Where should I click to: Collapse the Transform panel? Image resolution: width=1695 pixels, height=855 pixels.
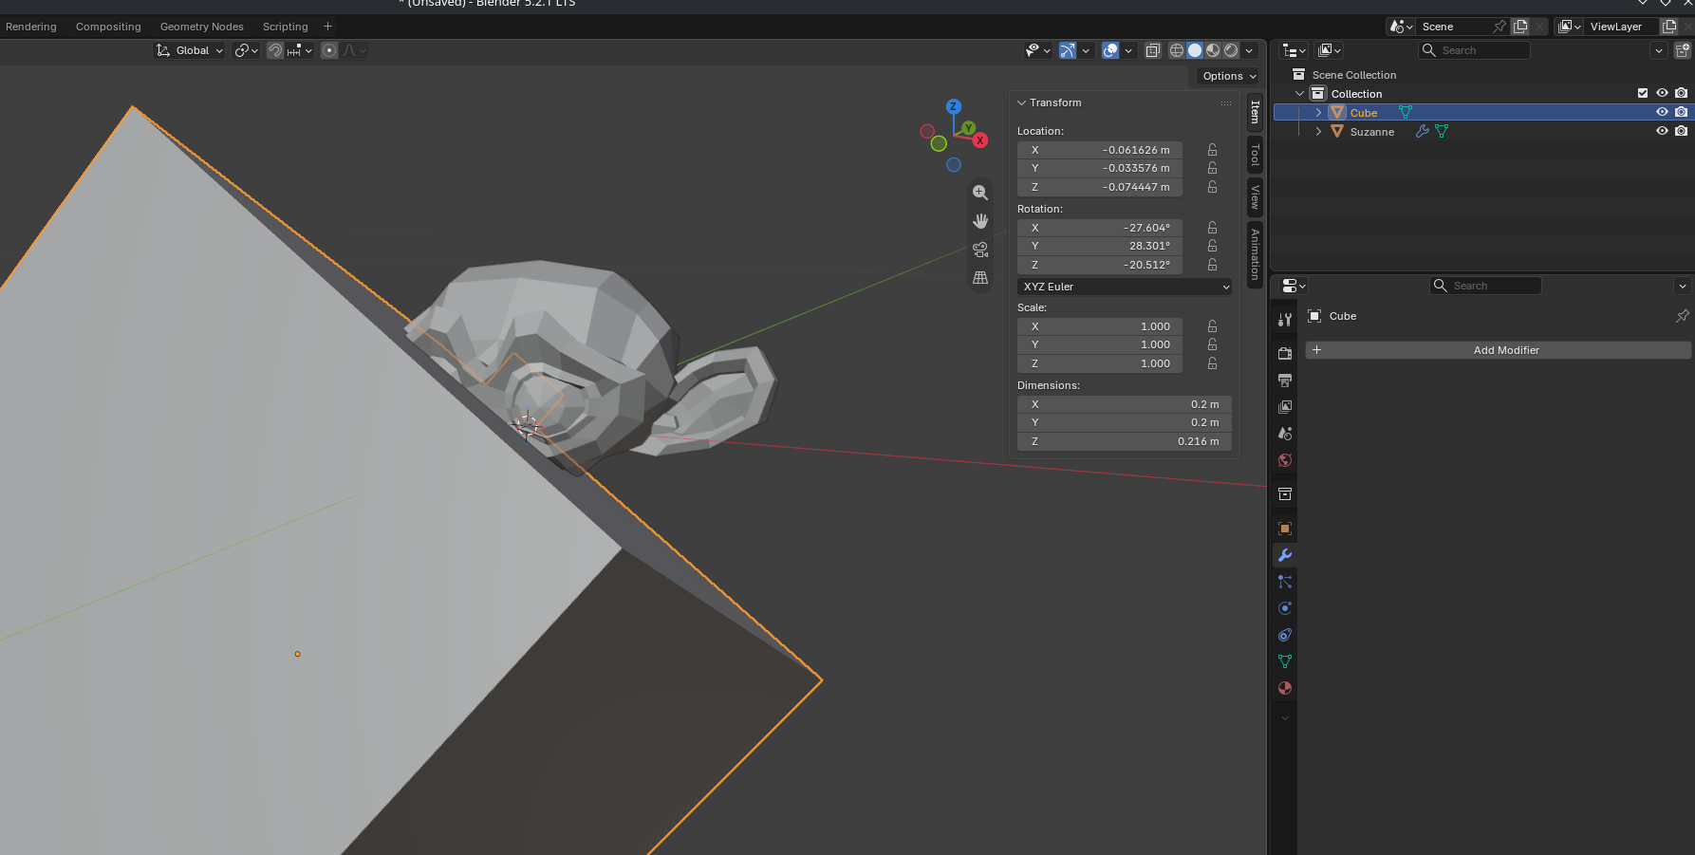1022,102
